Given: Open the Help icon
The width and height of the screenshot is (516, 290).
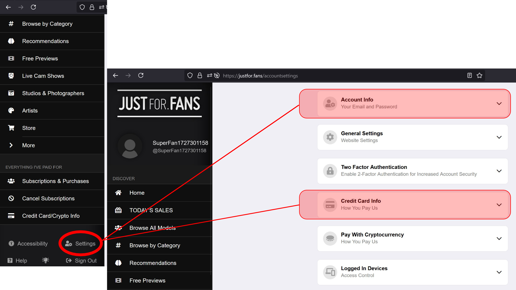Looking at the screenshot, I should [x=10, y=260].
